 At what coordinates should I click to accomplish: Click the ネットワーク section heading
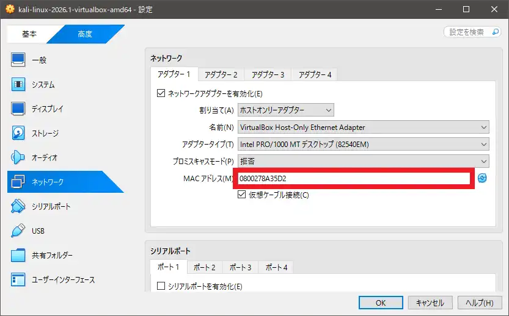[166, 59]
